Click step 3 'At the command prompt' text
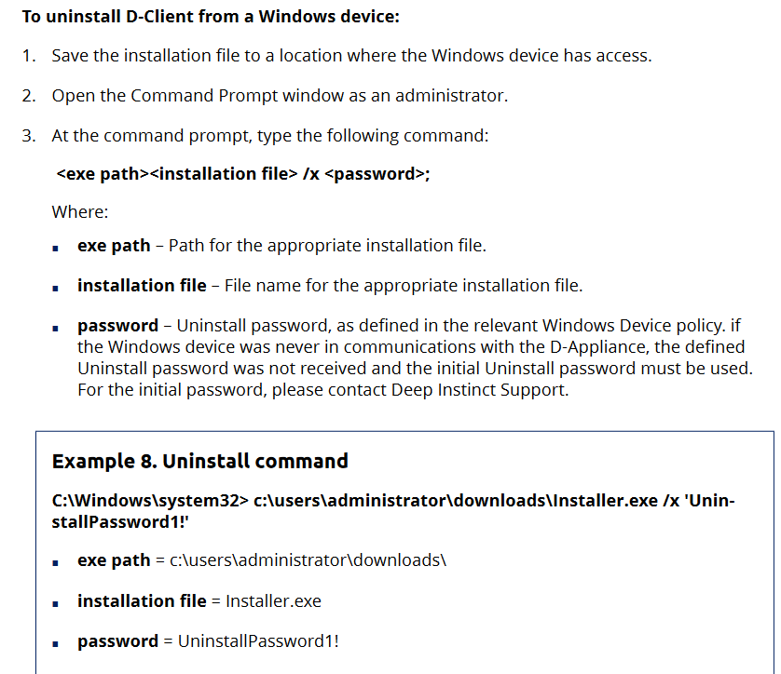Image resolution: width=781 pixels, height=674 pixels. (x=269, y=135)
